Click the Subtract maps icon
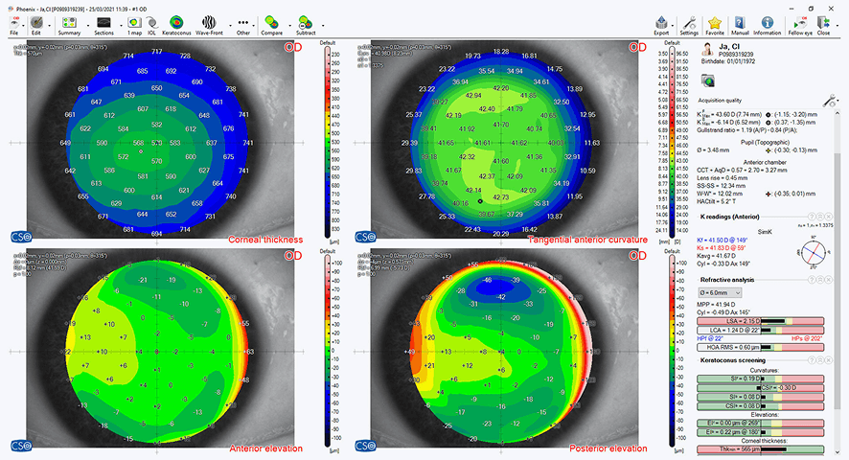The height and width of the screenshot is (460, 849). pos(305,24)
